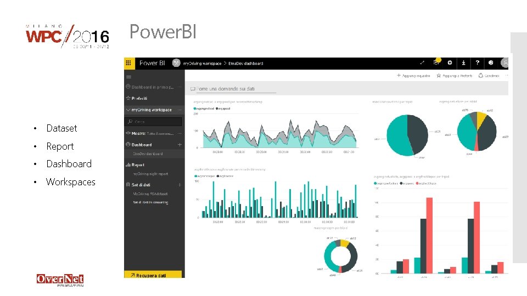
Task: Click the Dashboard in primo piano gauge icon
Action: click(128, 87)
